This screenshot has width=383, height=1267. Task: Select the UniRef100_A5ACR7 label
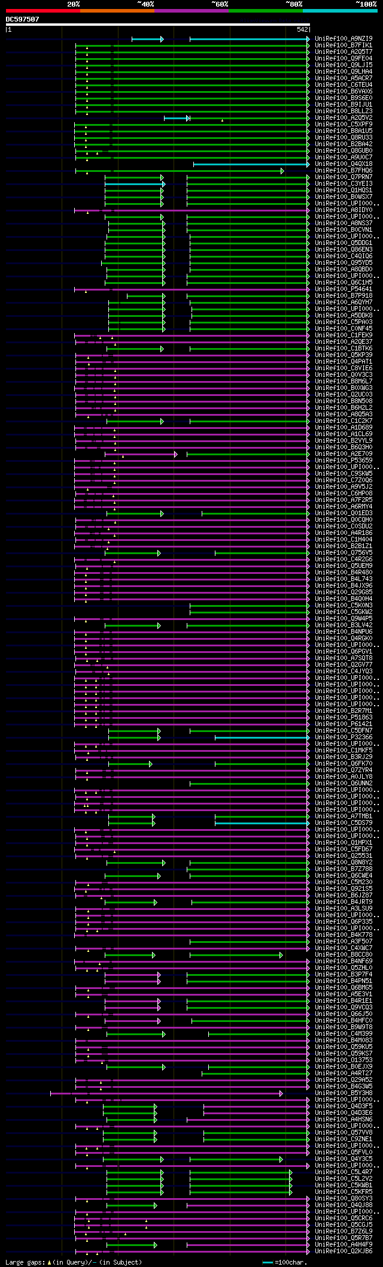[x=344, y=78]
